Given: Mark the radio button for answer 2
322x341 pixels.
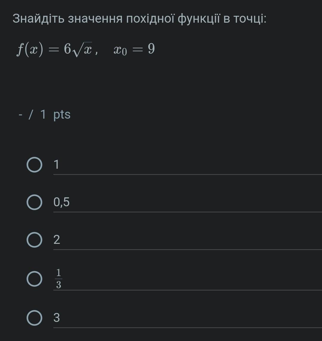Looking at the screenshot, I should coord(34,240).
